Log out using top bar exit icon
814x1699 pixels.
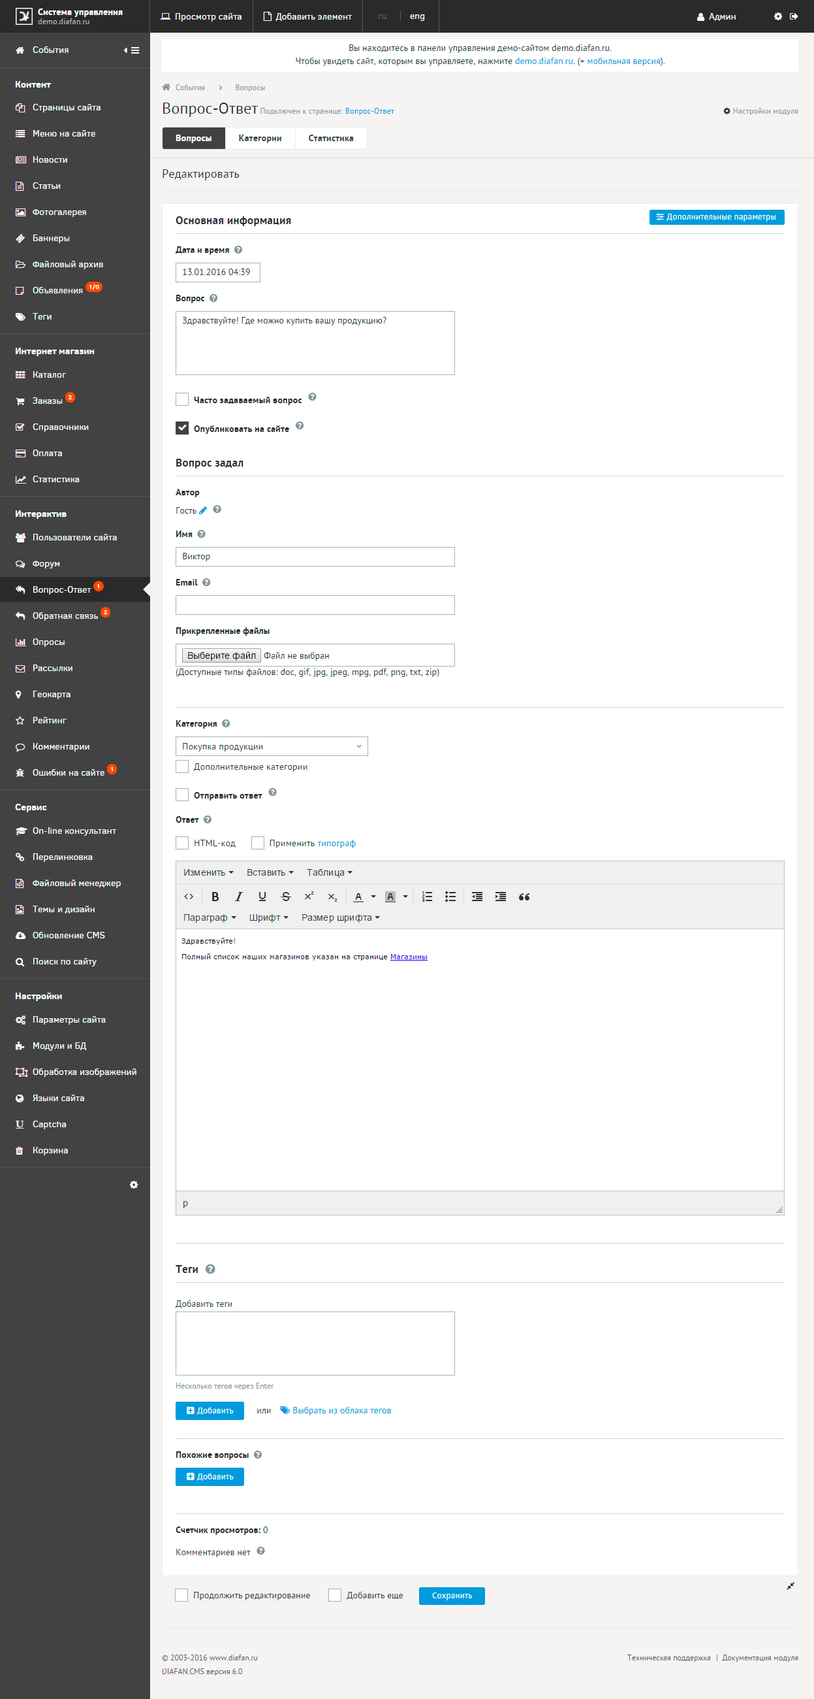[794, 16]
